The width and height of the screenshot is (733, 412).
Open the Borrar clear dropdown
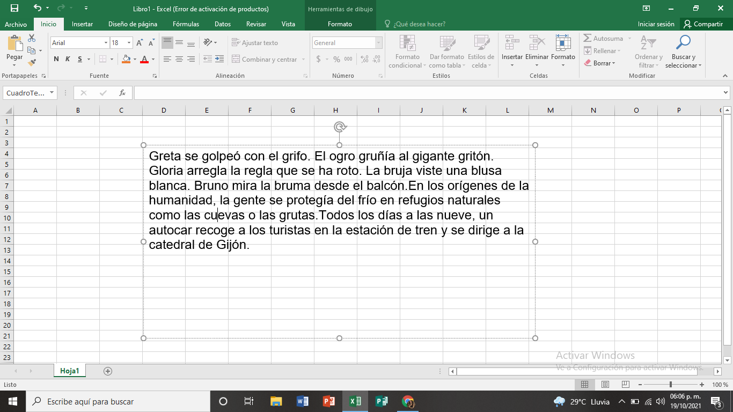tap(600, 63)
